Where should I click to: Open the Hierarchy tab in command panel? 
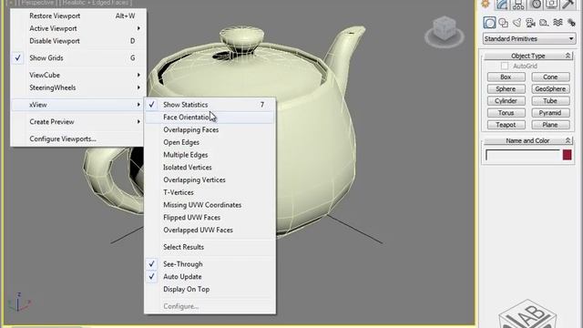tap(518, 4)
